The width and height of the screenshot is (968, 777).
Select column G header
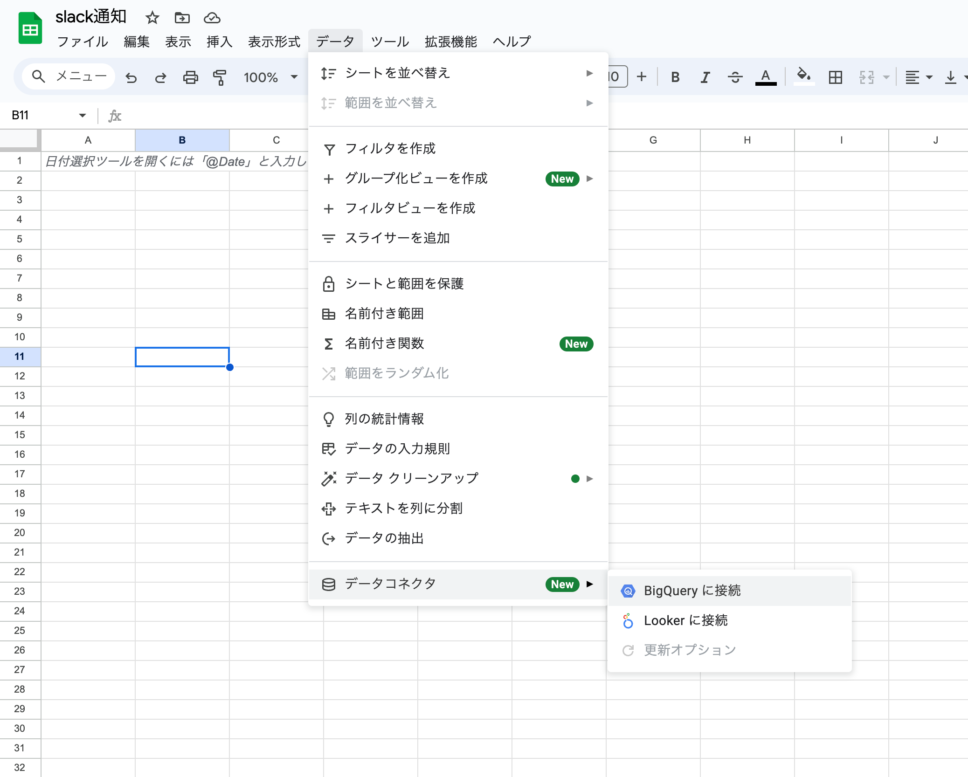[x=653, y=140]
